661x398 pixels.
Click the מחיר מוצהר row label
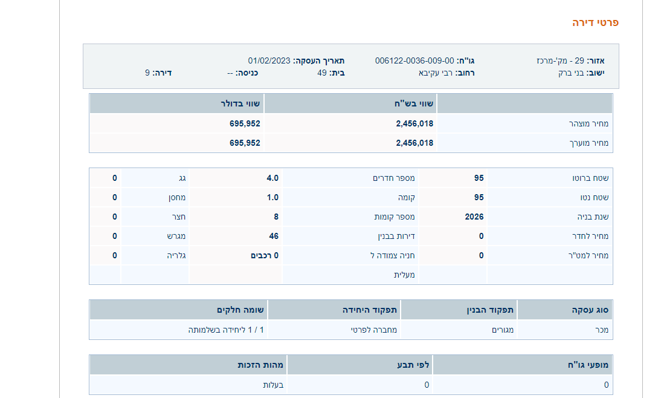(x=588, y=123)
